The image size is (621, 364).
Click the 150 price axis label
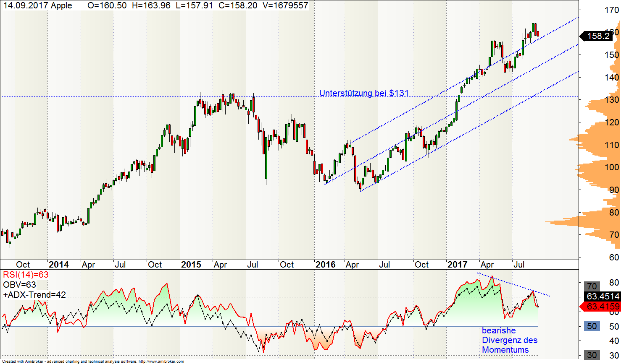pyautogui.click(x=611, y=55)
